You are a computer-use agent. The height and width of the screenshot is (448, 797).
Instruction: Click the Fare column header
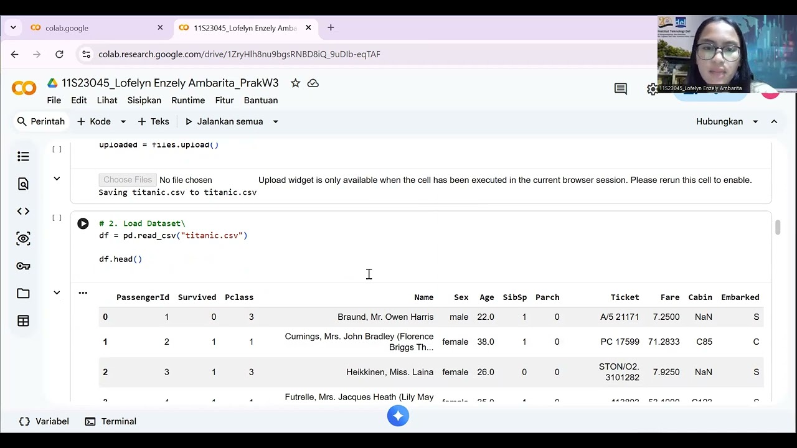point(670,297)
